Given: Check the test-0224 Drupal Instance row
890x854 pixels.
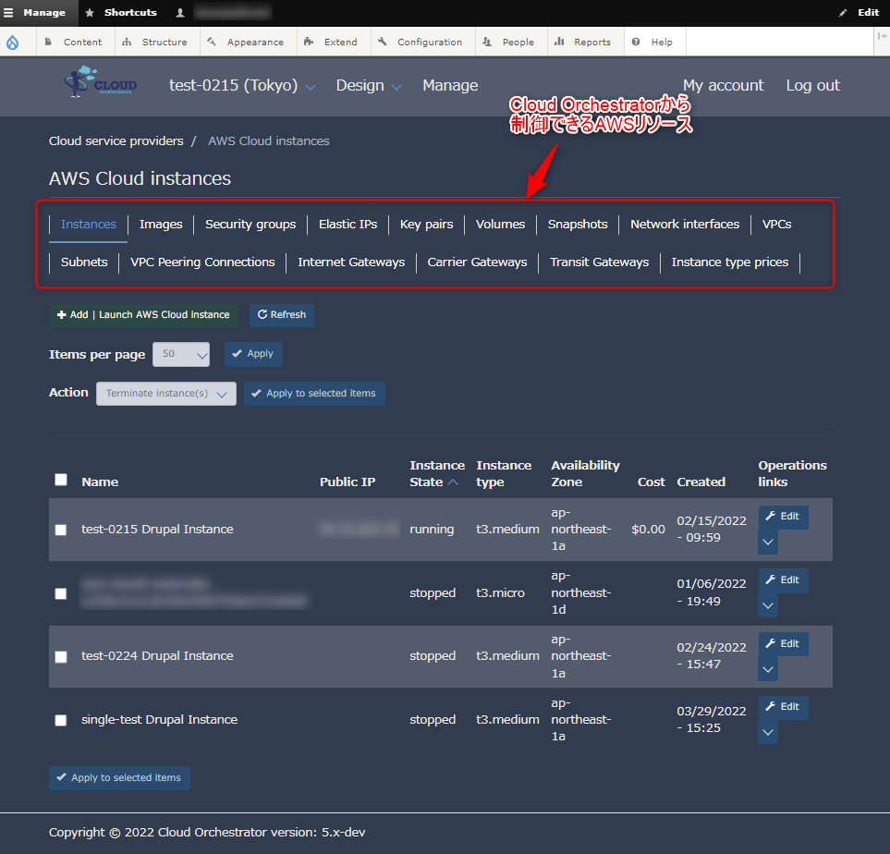Looking at the screenshot, I should (61, 657).
